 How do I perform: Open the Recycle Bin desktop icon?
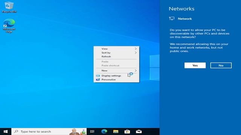(9, 7)
